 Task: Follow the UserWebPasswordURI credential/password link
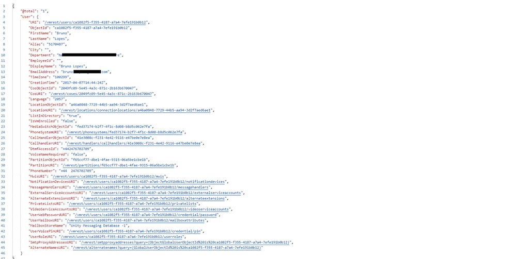pyautogui.click(x=145, y=214)
